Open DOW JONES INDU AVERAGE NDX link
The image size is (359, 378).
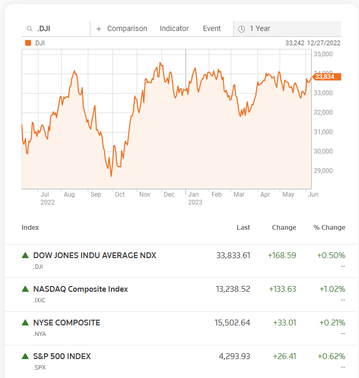coord(95,256)
